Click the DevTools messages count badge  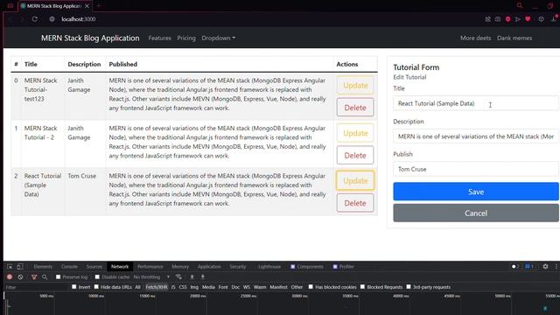click(528, 266)
